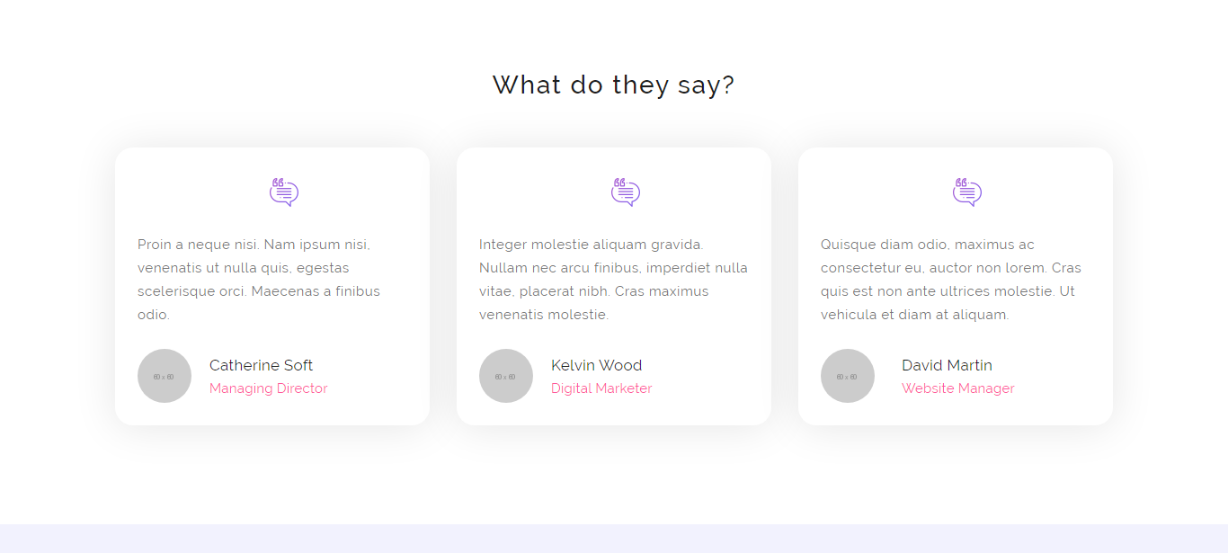Select the David Martin name

947,365
